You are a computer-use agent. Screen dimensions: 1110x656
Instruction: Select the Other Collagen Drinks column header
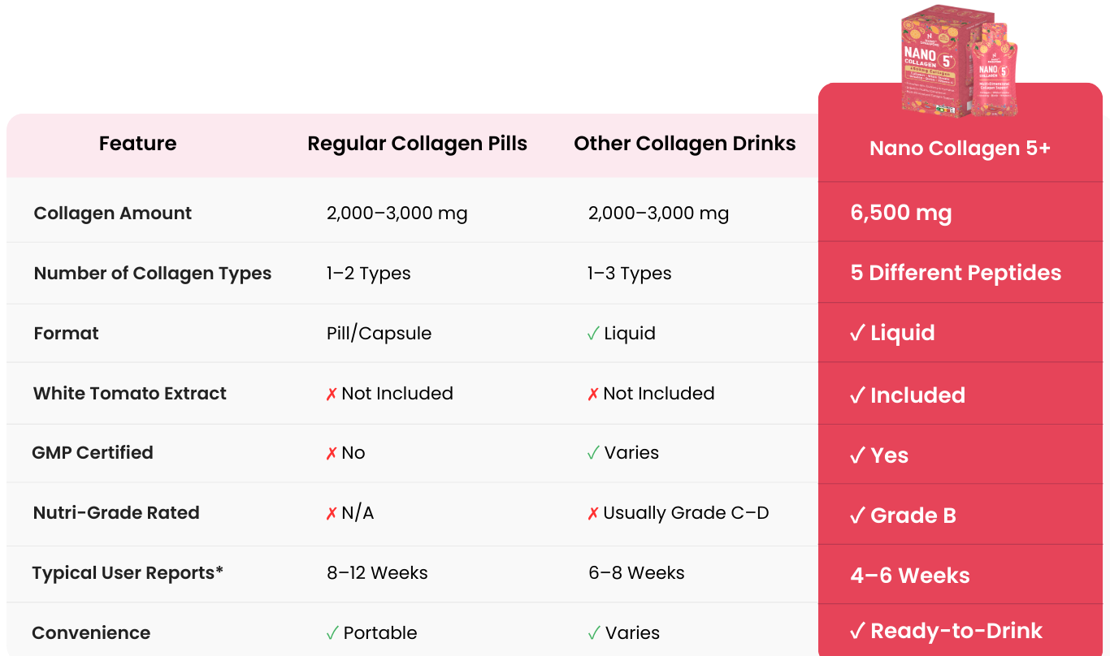click(x=684, y=144)
